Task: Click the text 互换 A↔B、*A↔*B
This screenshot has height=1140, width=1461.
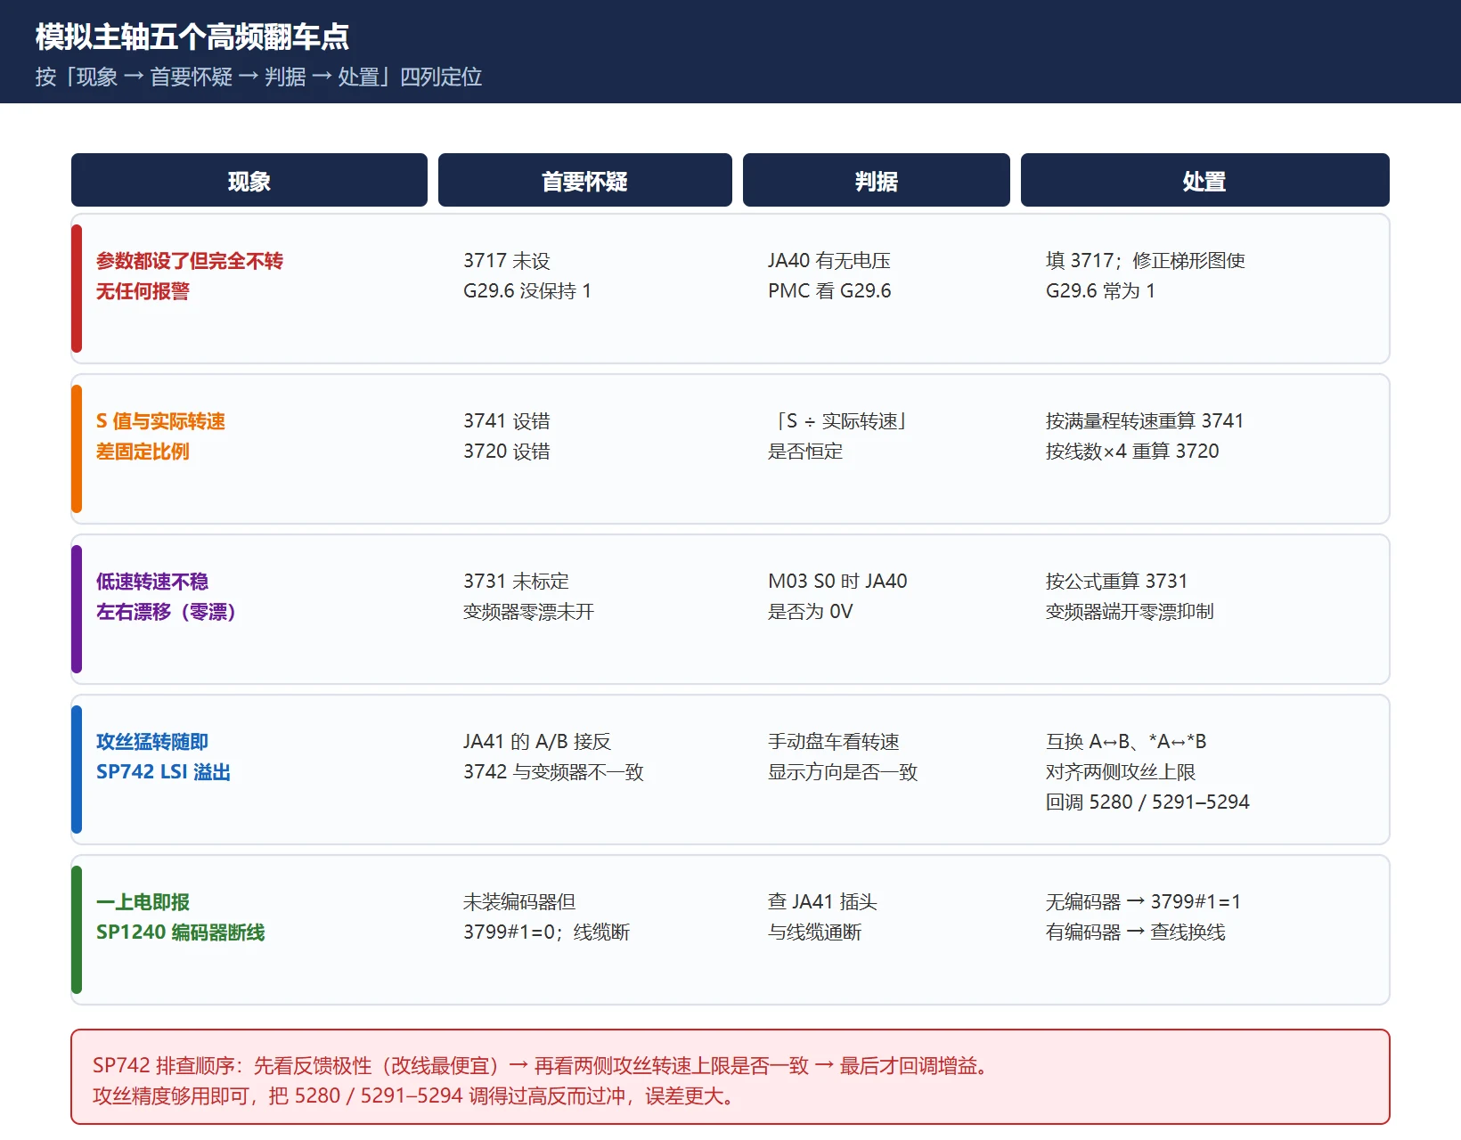Action: [1126, 742]
